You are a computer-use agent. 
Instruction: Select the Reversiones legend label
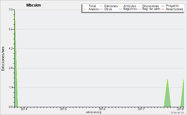pyautogui.click(x=175, y=9)
